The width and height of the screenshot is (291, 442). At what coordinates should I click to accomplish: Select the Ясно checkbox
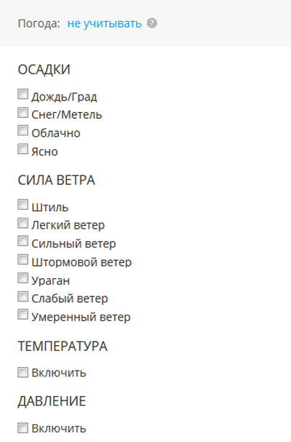23,149
